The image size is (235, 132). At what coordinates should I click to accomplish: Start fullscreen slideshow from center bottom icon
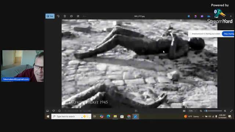point(136,111)
